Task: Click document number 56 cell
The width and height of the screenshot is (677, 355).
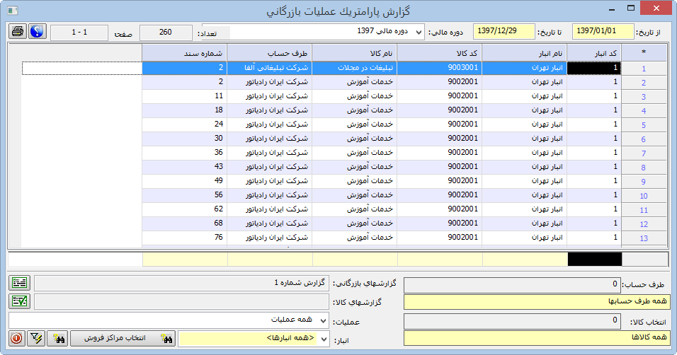Action: tap(184, 195)
